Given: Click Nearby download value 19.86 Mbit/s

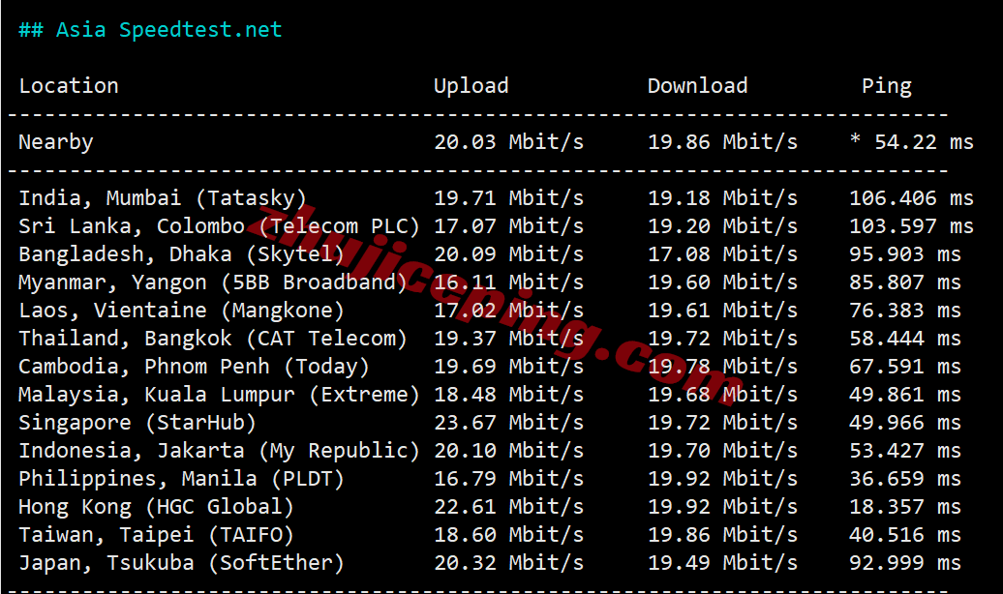Looking at the screenshot, I should [x=723, y=142].
